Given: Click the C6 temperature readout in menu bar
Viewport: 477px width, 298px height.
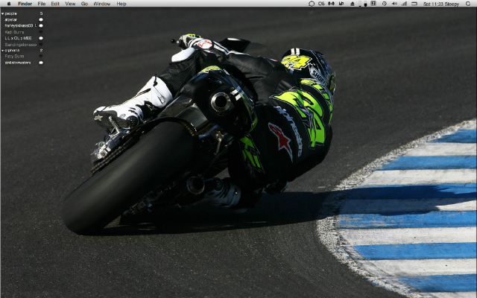Looking at the screenshot, I should click(x=321, y=4).
